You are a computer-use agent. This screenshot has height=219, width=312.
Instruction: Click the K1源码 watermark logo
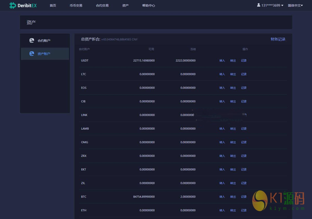[x=278, y=200]
